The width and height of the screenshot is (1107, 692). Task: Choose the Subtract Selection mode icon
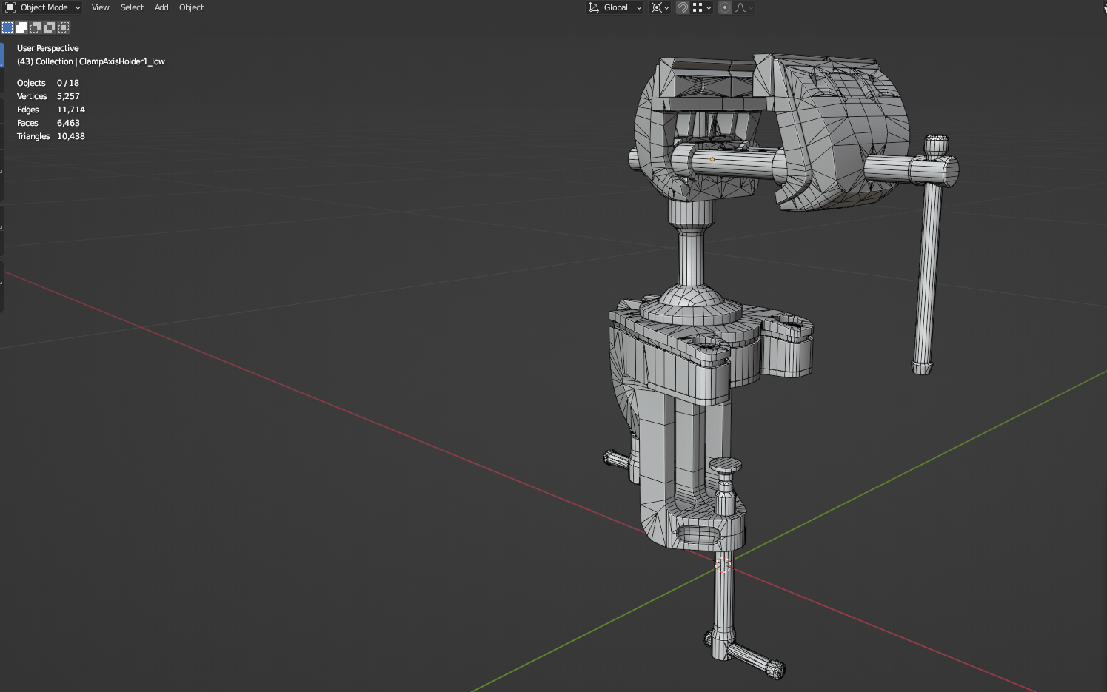[36, 27]
